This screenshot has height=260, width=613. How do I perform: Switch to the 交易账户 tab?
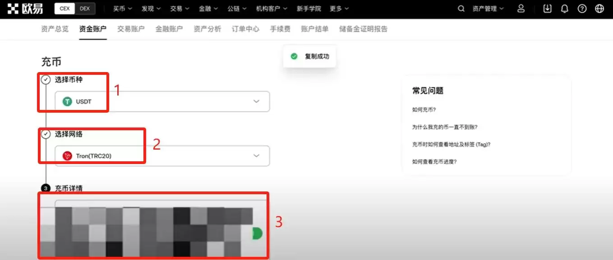(x=130, y=29)
